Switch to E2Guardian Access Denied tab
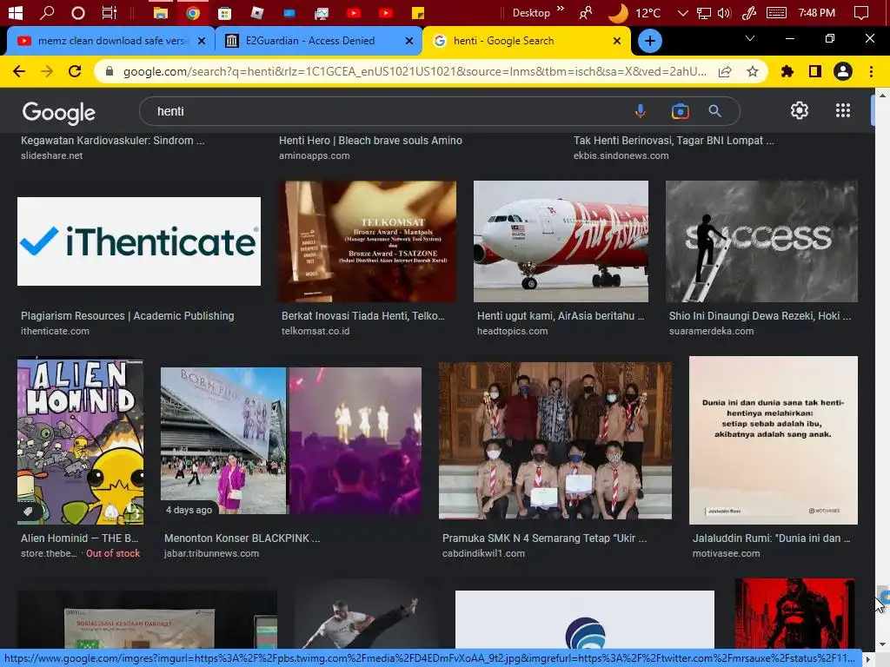Screen dimensions: 890x667 318,41
